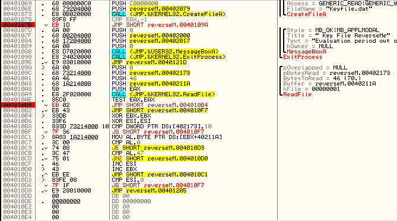Select JMP SHORT reverseM.004010B4 instruction
The image size is (397, 221).
160,105
